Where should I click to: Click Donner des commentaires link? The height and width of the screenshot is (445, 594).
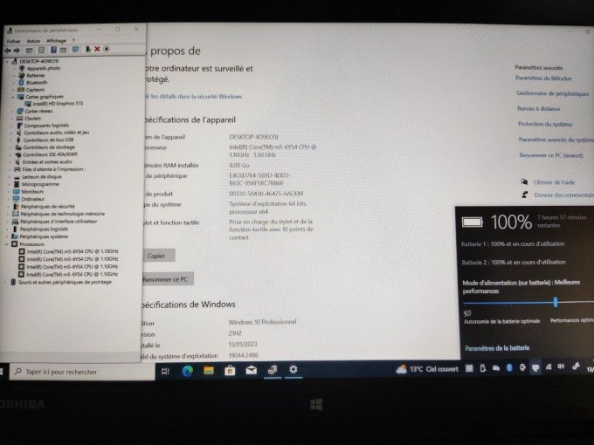564,195
